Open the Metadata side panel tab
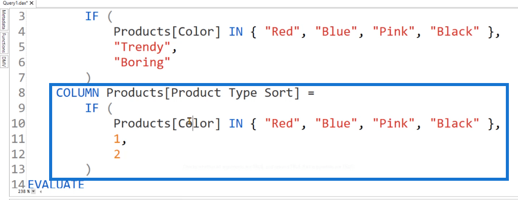Viewport: 518px width, 200px height. coord(4,20)
